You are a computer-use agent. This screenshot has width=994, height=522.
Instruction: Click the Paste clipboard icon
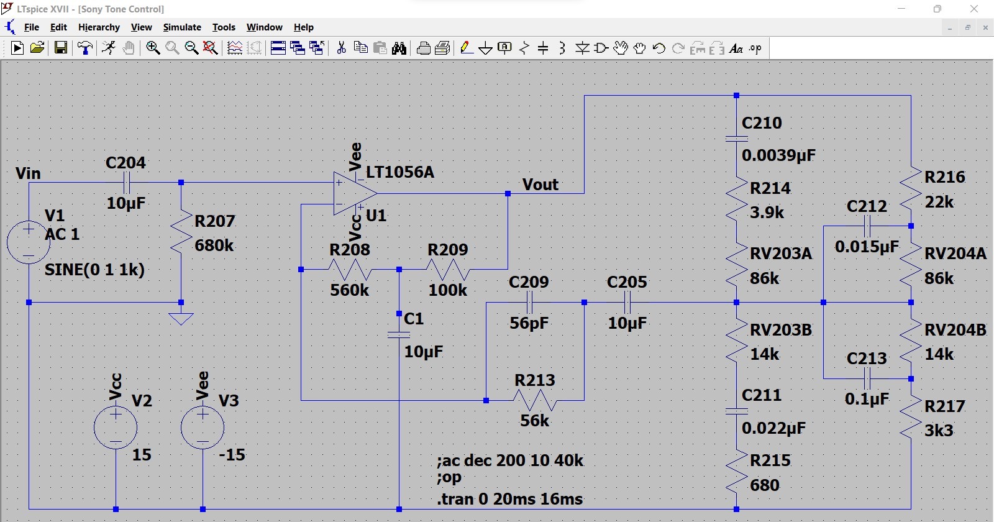(x=380, y=48)
